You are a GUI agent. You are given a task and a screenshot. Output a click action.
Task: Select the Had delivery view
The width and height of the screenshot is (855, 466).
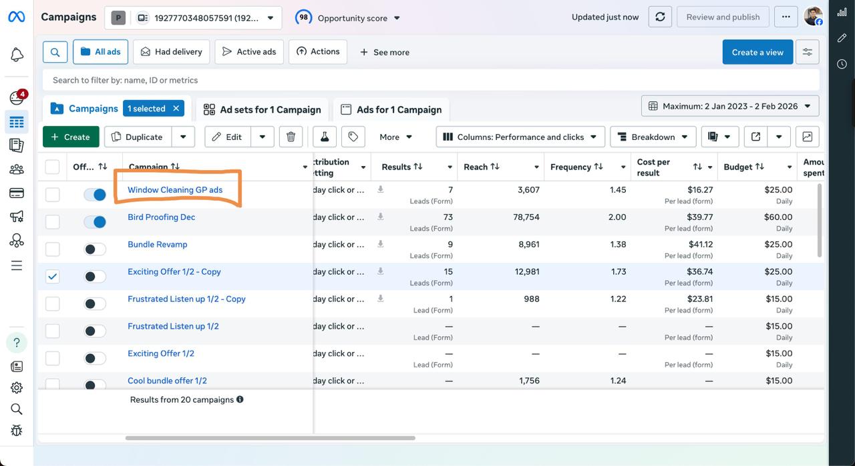[172, 52]
